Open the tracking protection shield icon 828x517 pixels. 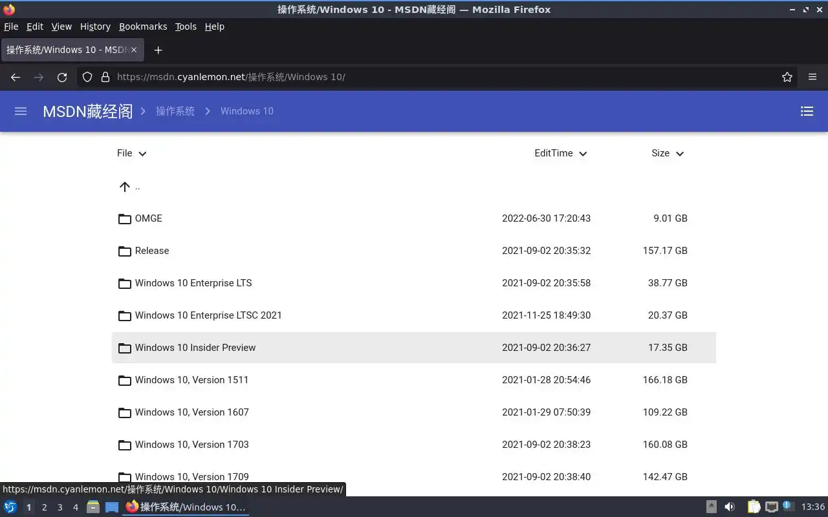click(x=87, y=77)
